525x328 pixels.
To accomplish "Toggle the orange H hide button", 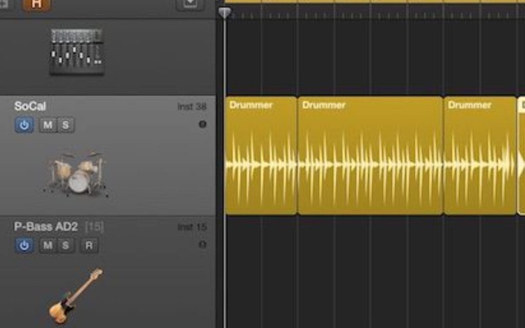I will click(37, 4).
